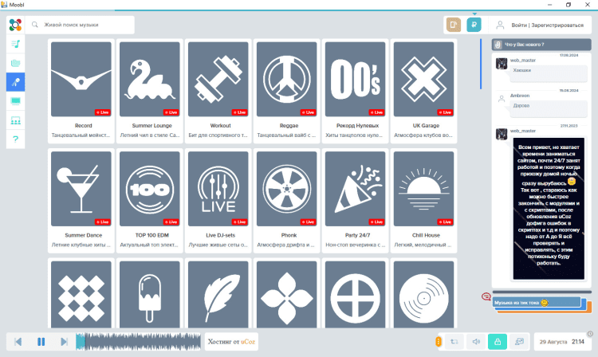Click the ruble donate icon

click(474, 25)
